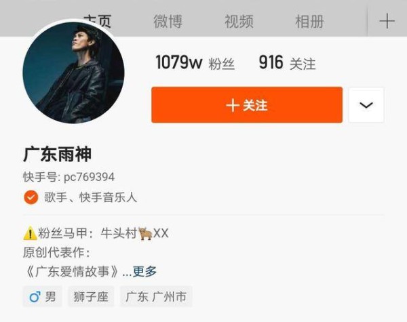
Task: Select the 广东 广州市 location tag
Action: click(x=156, y=296)
